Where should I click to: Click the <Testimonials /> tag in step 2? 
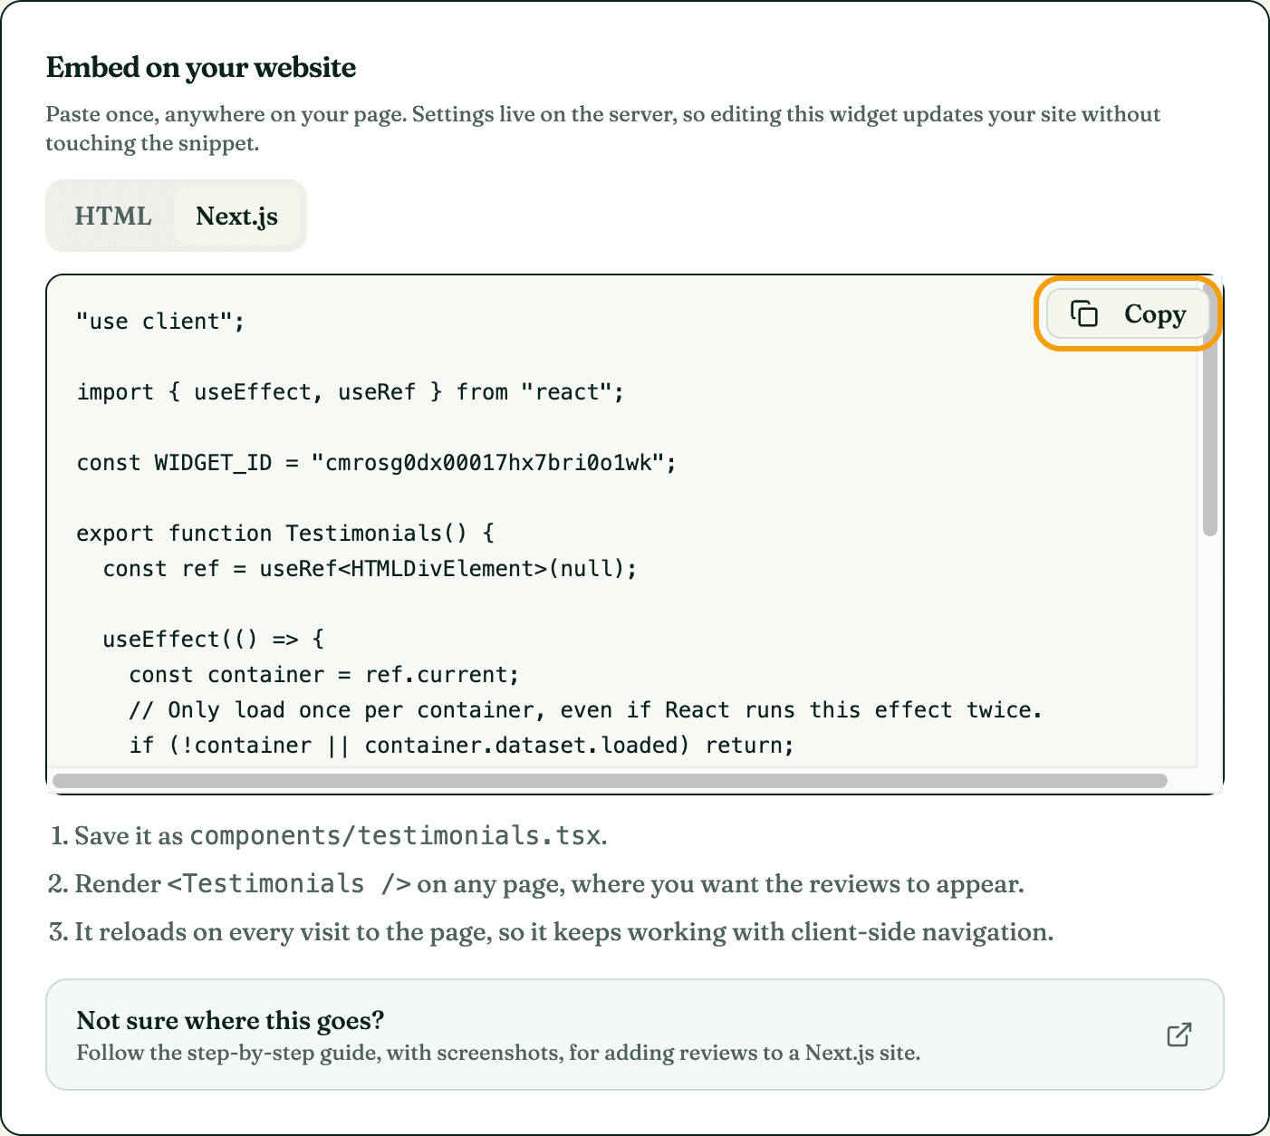(290, 884)
